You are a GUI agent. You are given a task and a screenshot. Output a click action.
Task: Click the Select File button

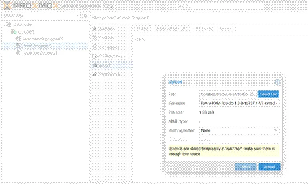pyautogui.click(x=268, y=94)
